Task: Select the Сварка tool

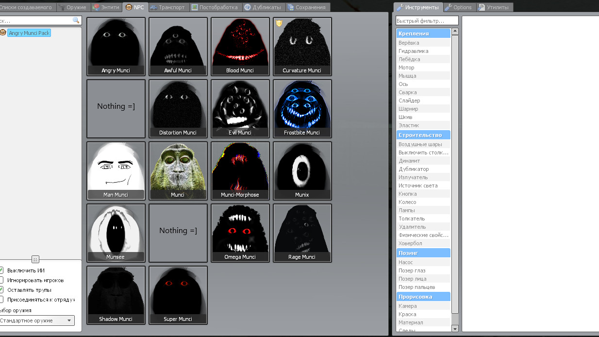Action: (x=423, y=92)
